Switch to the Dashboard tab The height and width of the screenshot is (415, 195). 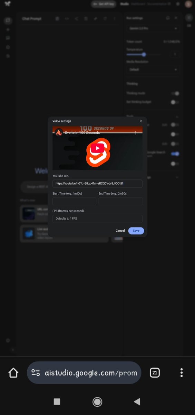137,4
